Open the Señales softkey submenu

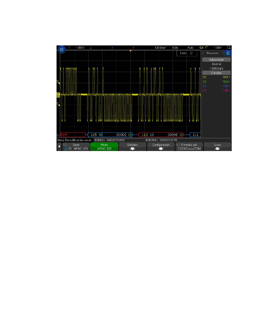coord(132,147)
